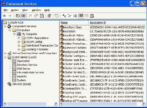
Task: Expand Active Directory Users and Computers
Action: [x=5, y=53]
